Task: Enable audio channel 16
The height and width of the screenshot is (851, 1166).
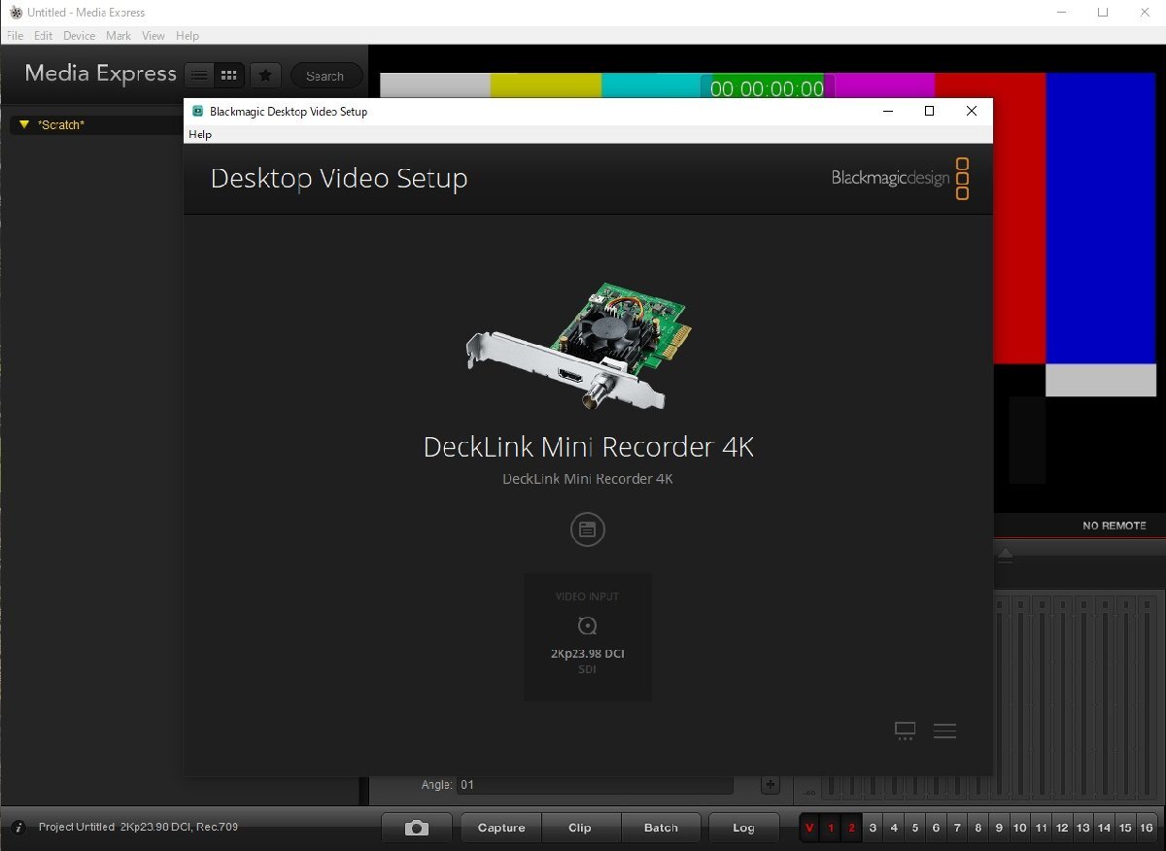Action: tap(1147, 828)
